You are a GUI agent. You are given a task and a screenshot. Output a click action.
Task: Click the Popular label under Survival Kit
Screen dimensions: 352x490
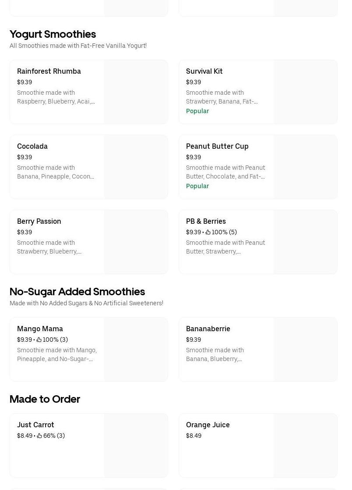[197, 111]
